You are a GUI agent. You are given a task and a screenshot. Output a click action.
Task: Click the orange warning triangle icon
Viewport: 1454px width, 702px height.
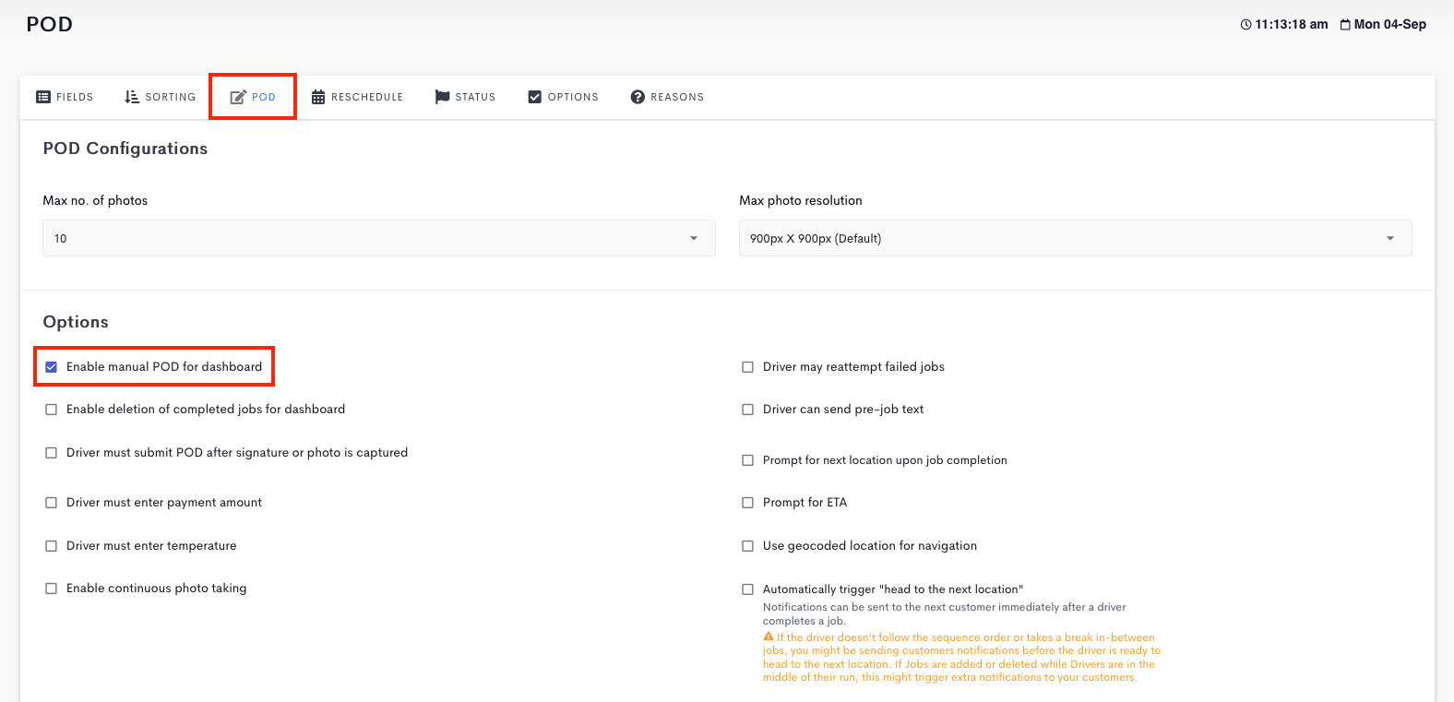[x=769, y=637]
